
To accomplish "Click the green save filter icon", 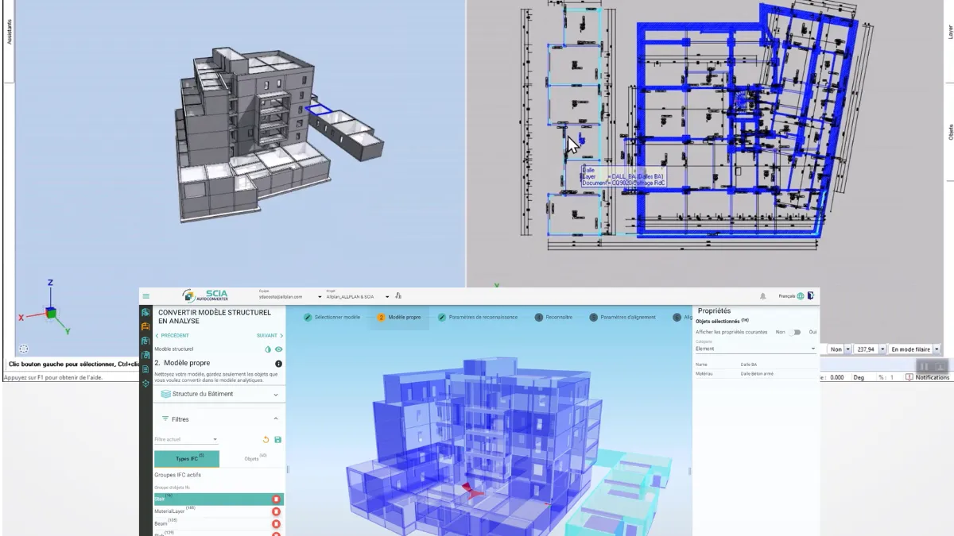I will click(278, 440).
